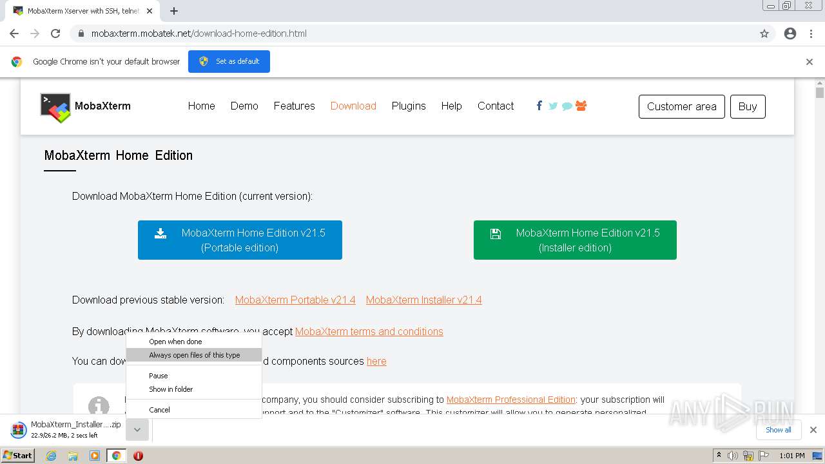Click the address bar URL

tap(199, 34)
